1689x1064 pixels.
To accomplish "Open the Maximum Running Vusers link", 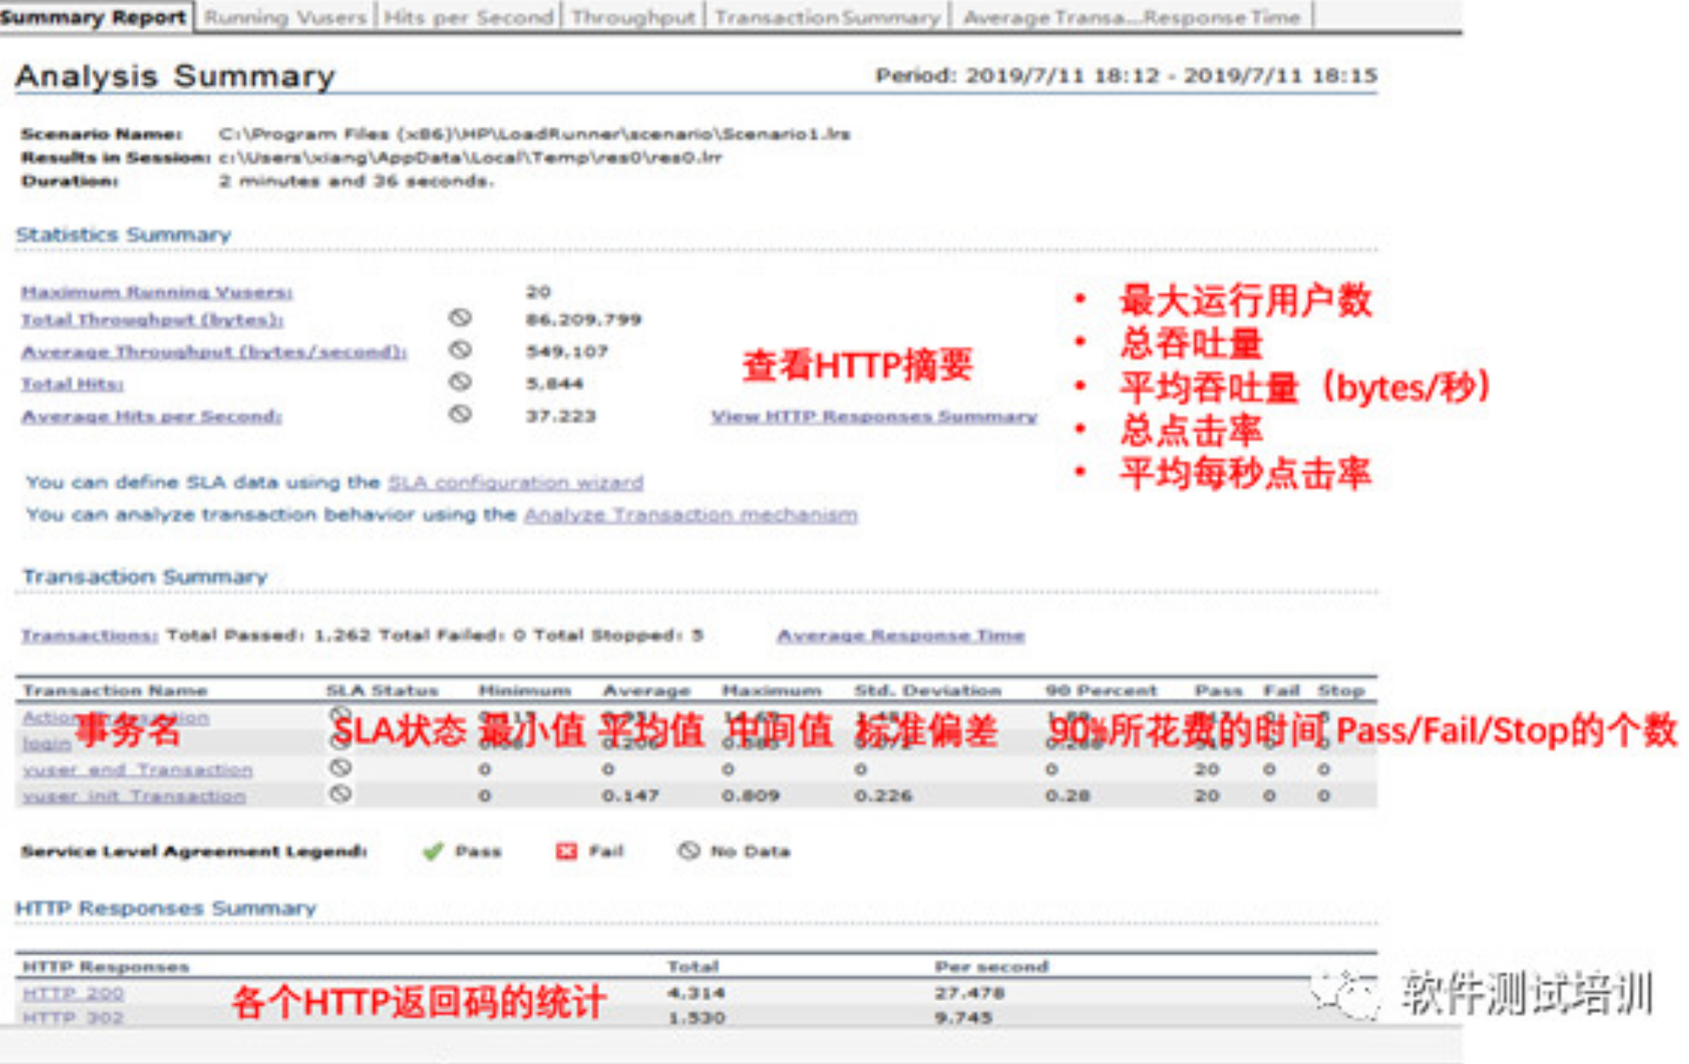I will coord(157,292).
